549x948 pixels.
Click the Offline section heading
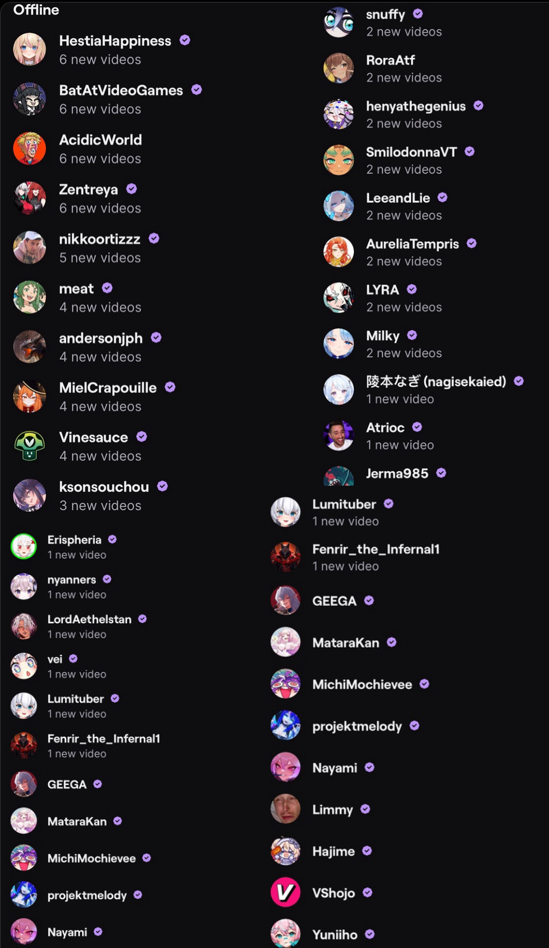pyautogui.click(x=36, y=10)
